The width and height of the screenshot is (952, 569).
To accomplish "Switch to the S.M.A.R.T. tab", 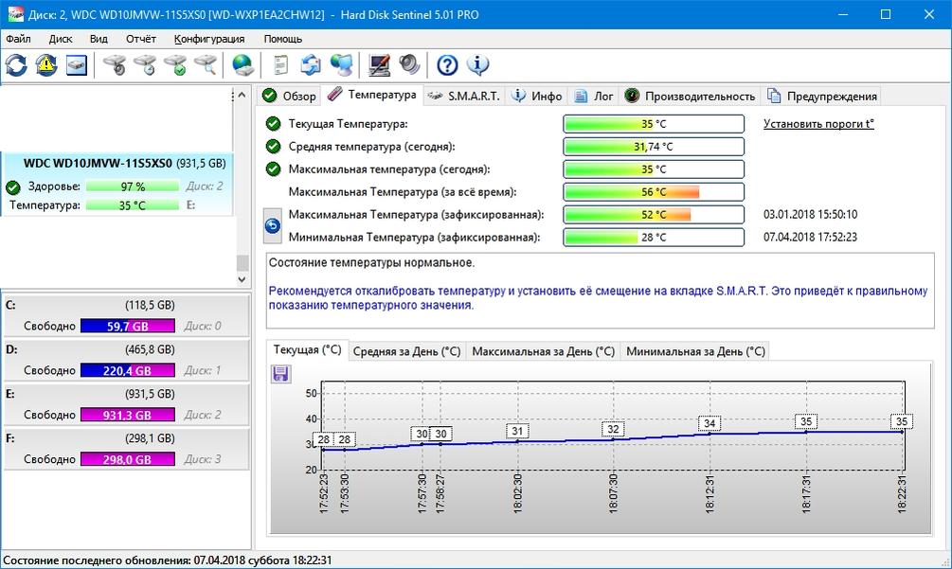I will pyautogui.click(x=464, y=96).
